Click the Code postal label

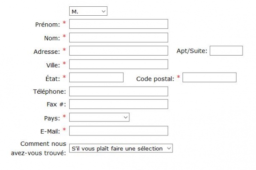coord(155,79)
